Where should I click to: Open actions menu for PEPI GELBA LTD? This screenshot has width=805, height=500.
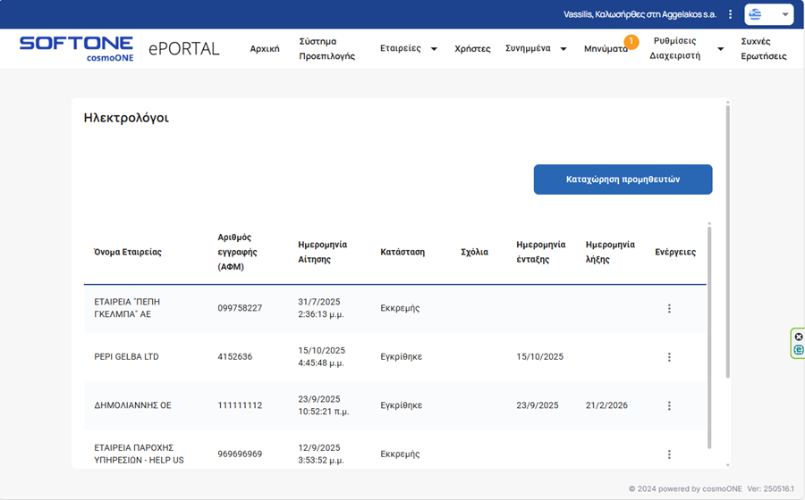(x=669, y=357)
